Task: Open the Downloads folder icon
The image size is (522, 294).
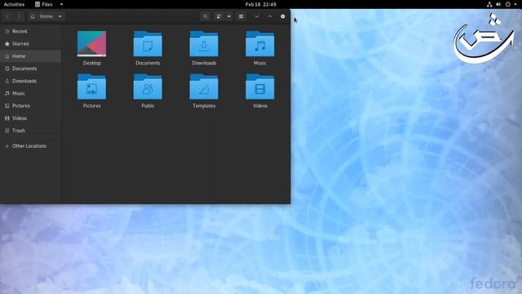Action: 204,43
